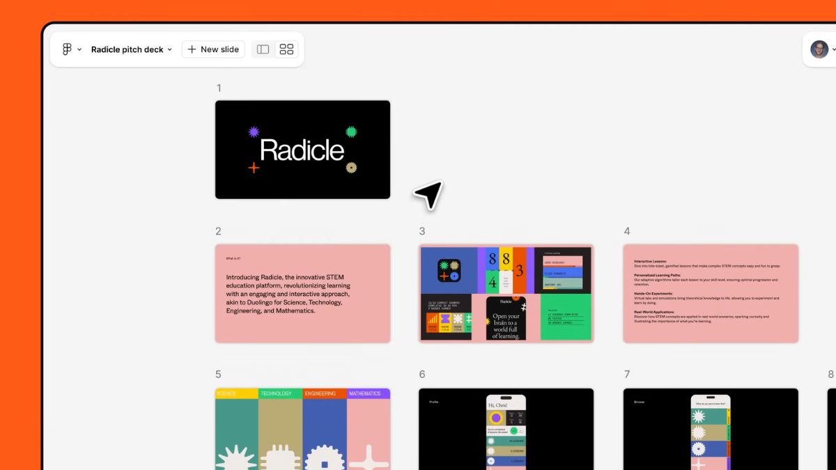Screen dimensions: 836x470
Task: Add a New slide
Action: (213, 49)
